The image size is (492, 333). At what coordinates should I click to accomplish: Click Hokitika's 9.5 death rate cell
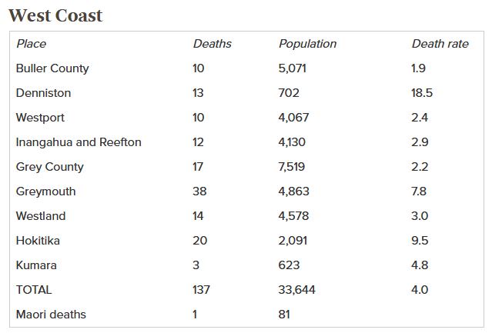click(420, 241)
